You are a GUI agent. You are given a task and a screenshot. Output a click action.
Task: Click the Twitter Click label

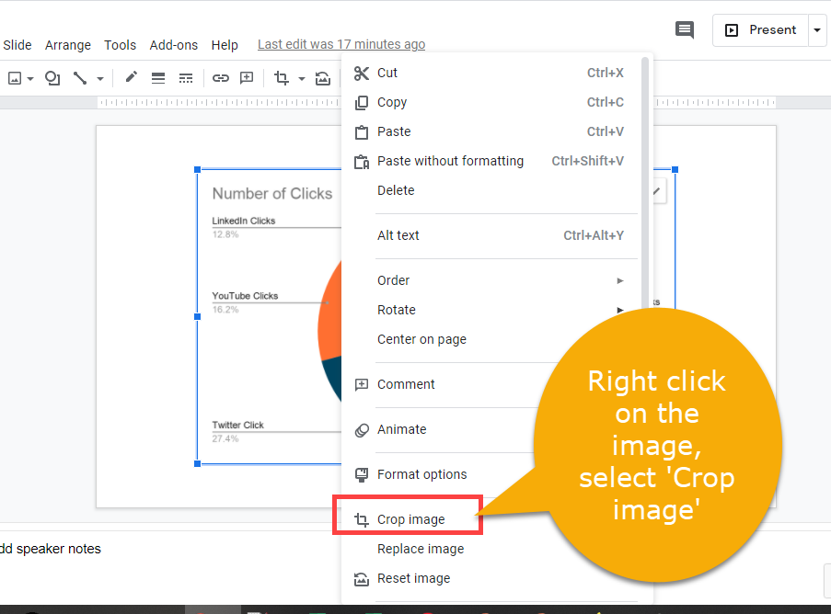tap(238, 425)
